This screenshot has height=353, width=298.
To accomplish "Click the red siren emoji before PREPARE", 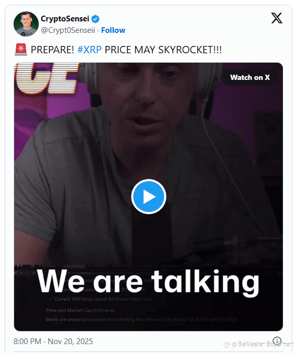I will pyautogui.click(x=21, y=50).
